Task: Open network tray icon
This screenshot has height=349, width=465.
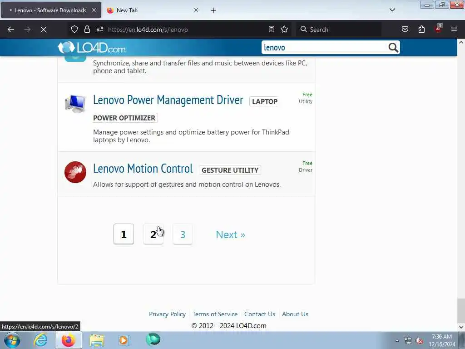Action: click(408, 341)
